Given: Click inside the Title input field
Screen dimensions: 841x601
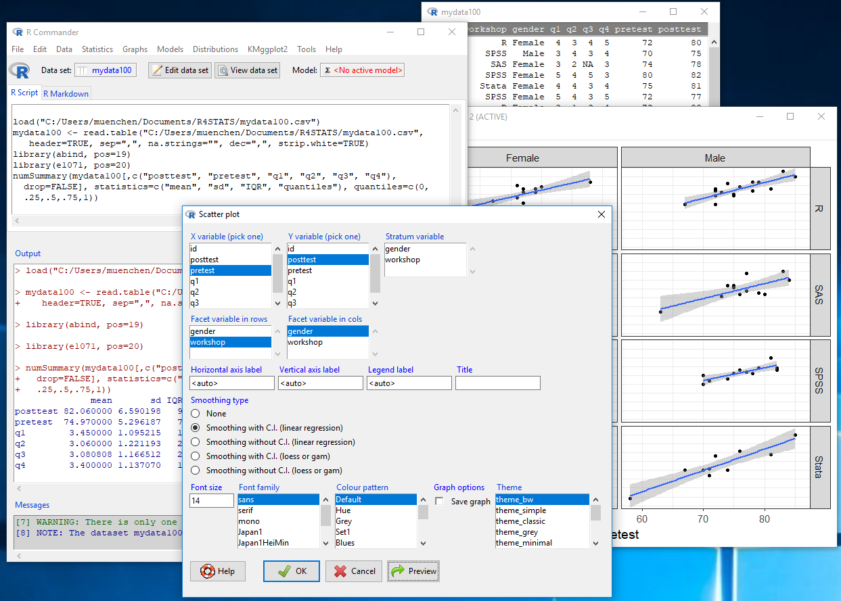Looking at the screenshot, I should [497, 383].
